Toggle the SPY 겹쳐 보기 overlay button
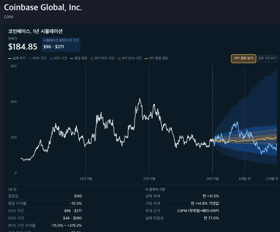Image resolution: width=280 pixels, height=232 pixels. 243,59
